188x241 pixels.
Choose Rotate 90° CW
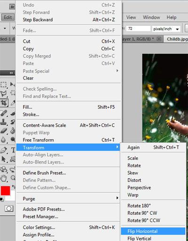click(142, 213)
